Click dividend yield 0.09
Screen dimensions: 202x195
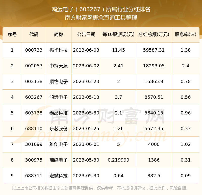(186, 175)
